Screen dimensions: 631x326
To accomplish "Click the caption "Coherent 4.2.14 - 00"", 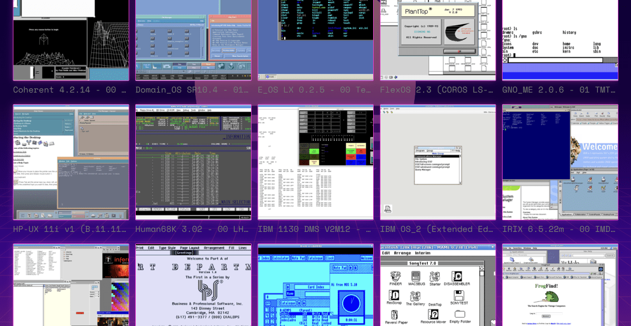I will pos(71,90).
